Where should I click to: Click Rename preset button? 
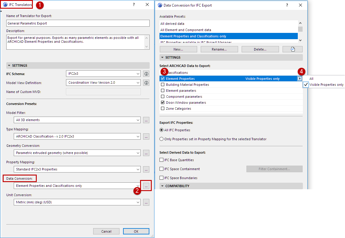click(x=219, y=49)
